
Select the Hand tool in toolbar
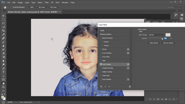click(x=3, y=83)
